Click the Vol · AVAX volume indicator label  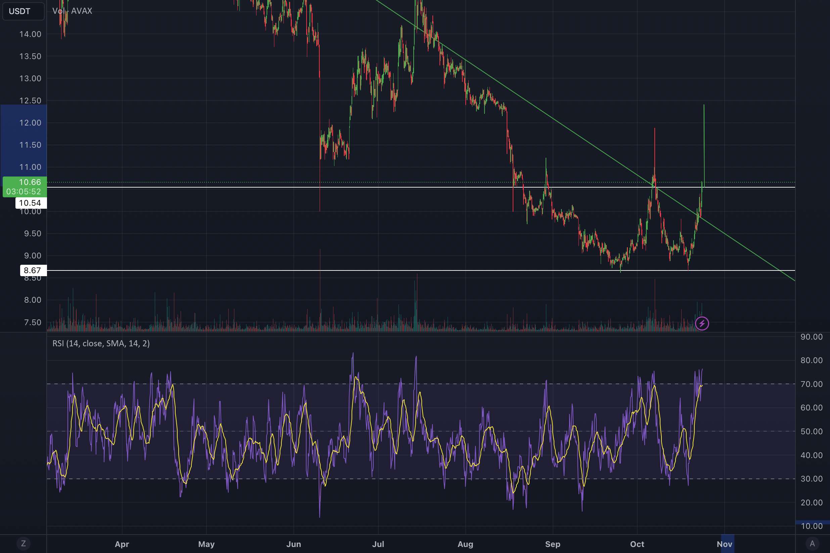click(72, 11)
